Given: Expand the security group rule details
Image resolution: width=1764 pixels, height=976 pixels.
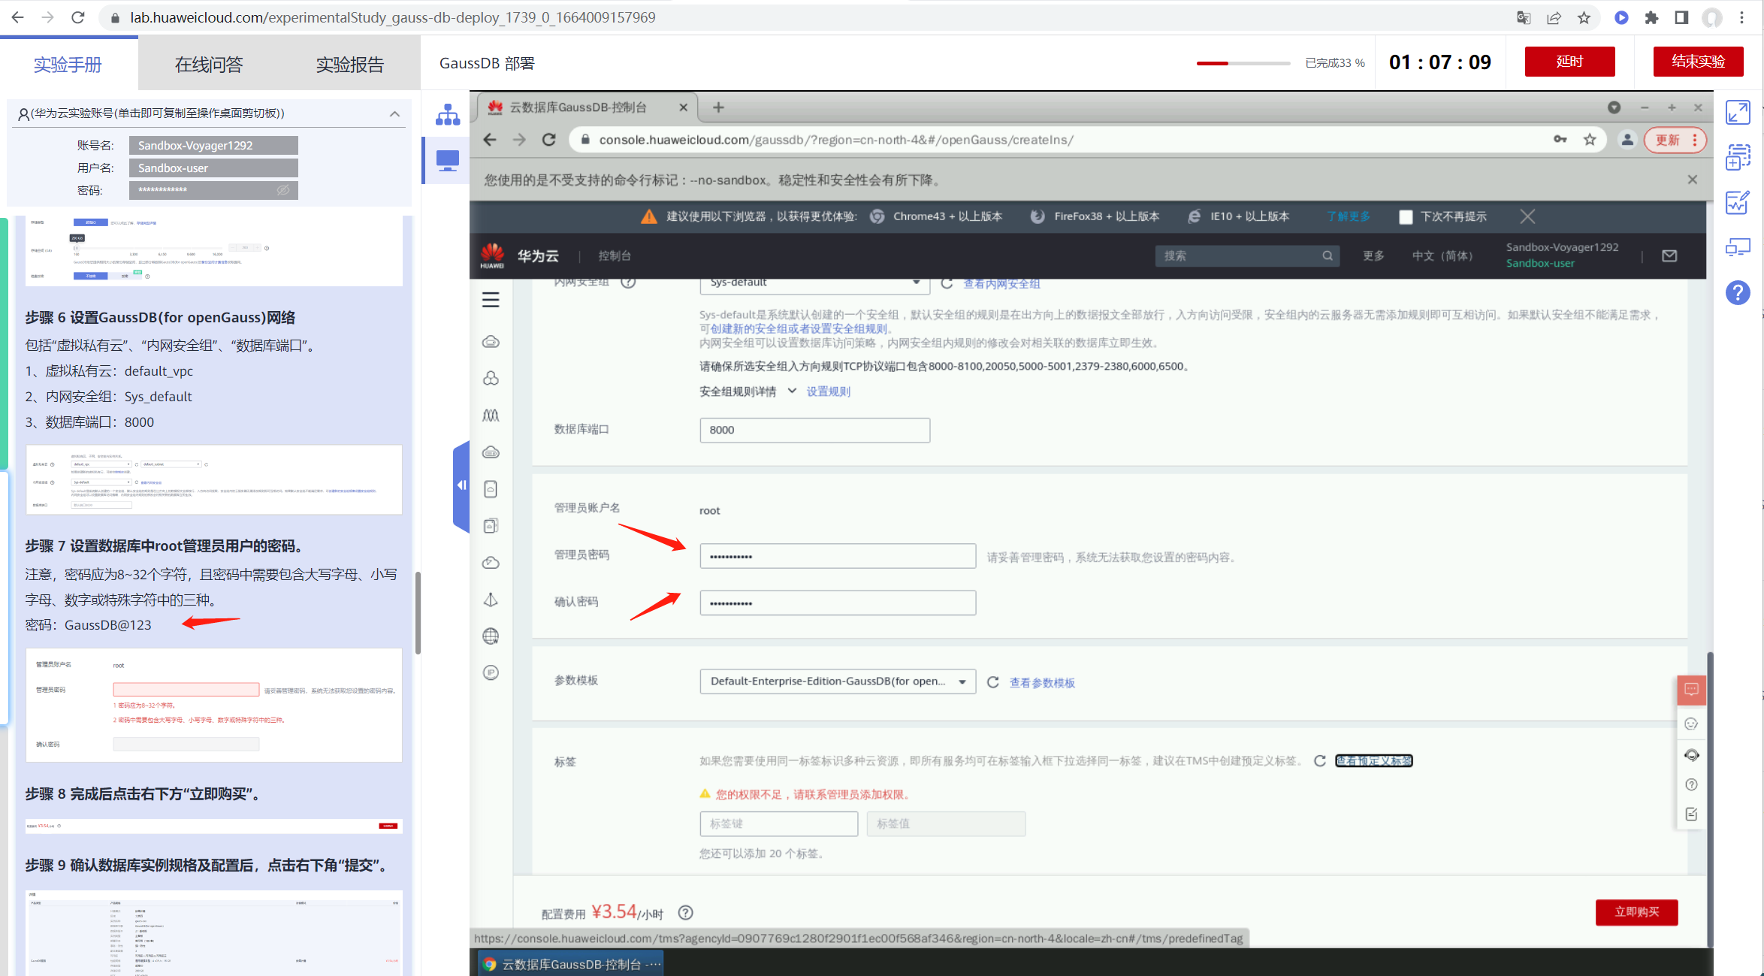Looking at the screenshot, I should click(792, 391).
